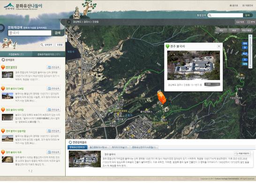256x183 pixels.
Task: Switch map to 위성 satellite mode
Action: [x=234, y=30]
